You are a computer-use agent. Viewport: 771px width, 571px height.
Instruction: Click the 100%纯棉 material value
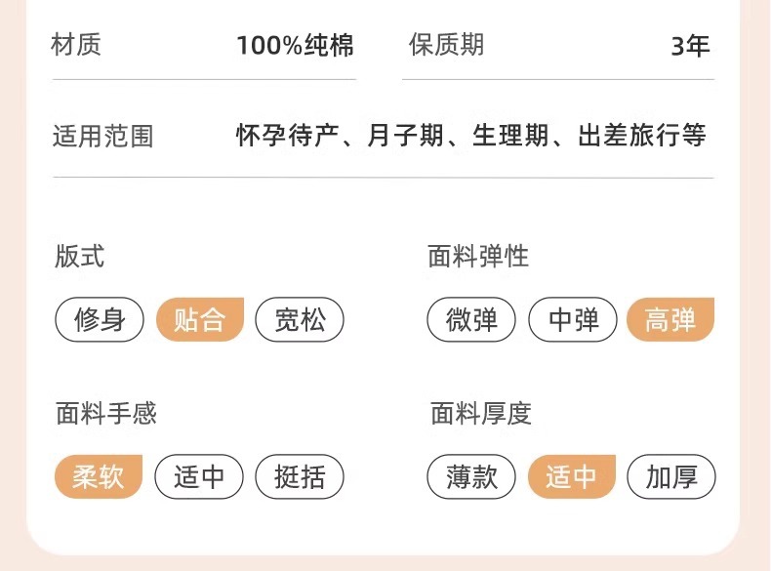point(295,46)
